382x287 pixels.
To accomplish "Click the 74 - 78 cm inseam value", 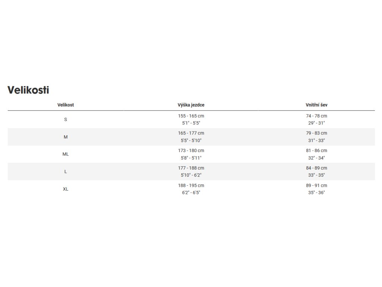I will 316,116.
